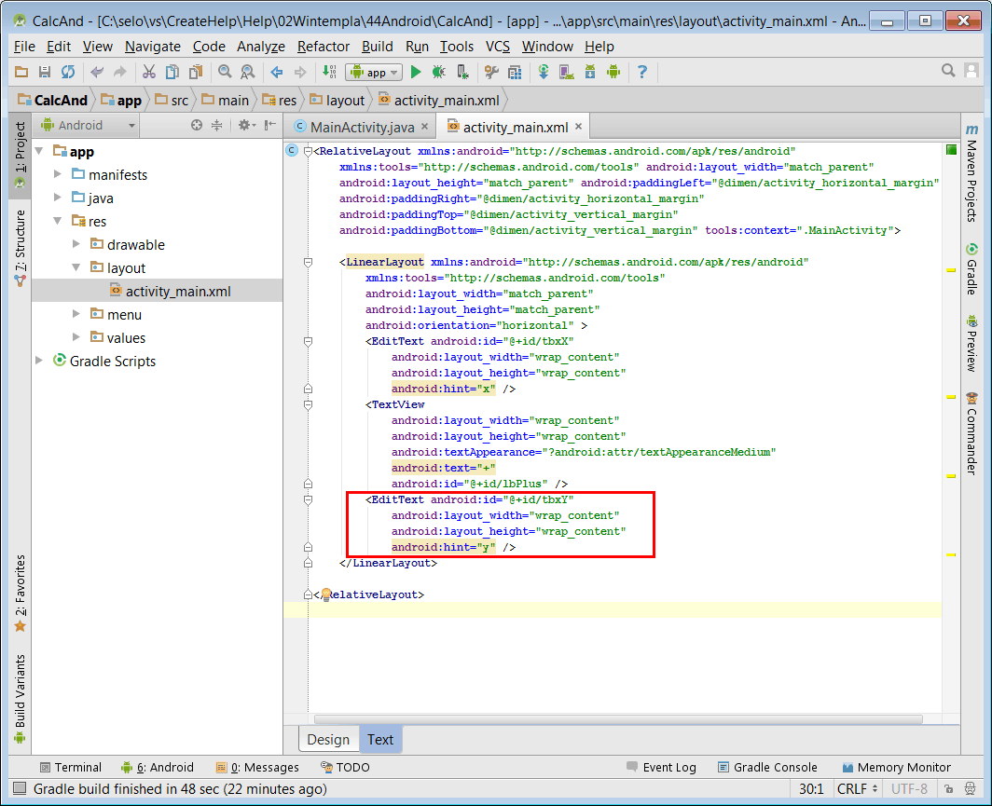This screenshot has height=806, width=992.
Task: Collapse the app module node
Action: pos(39,151)
